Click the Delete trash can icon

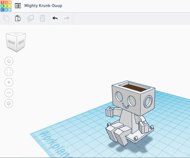(43, 18)
